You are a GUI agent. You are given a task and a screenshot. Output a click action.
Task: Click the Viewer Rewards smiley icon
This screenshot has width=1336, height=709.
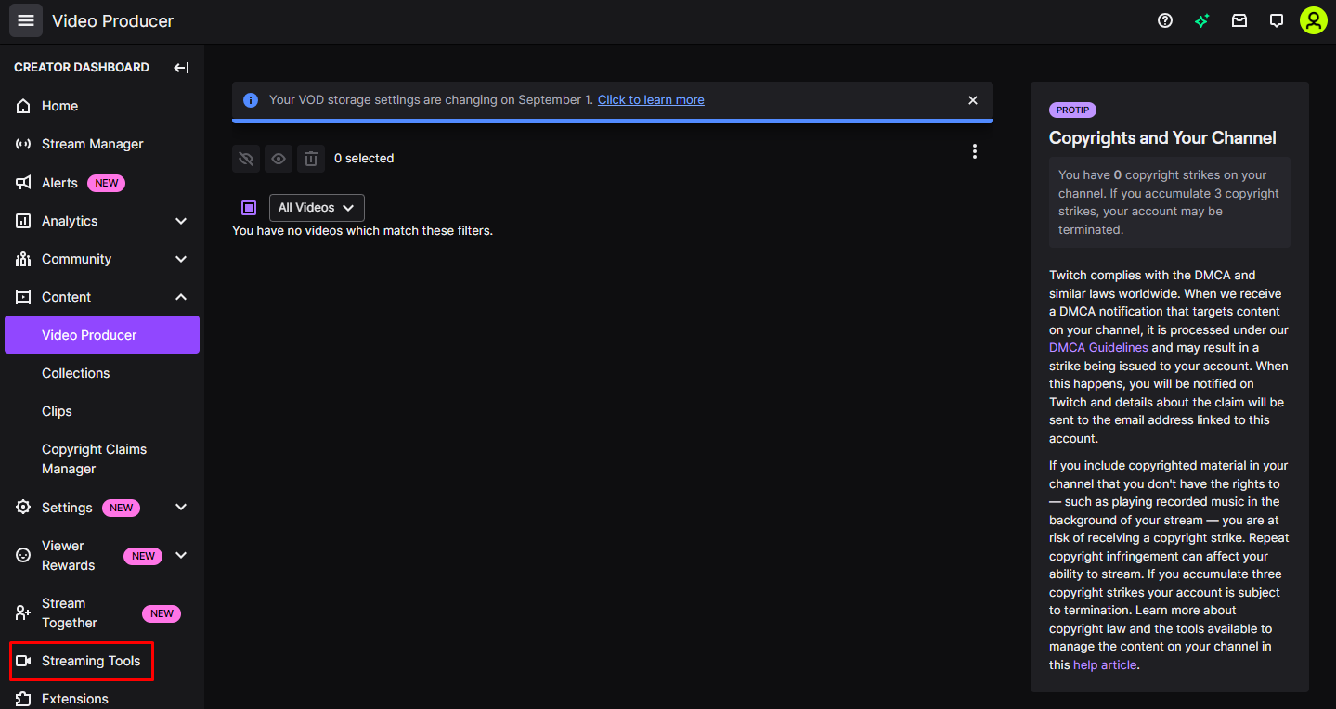(23, 555)
